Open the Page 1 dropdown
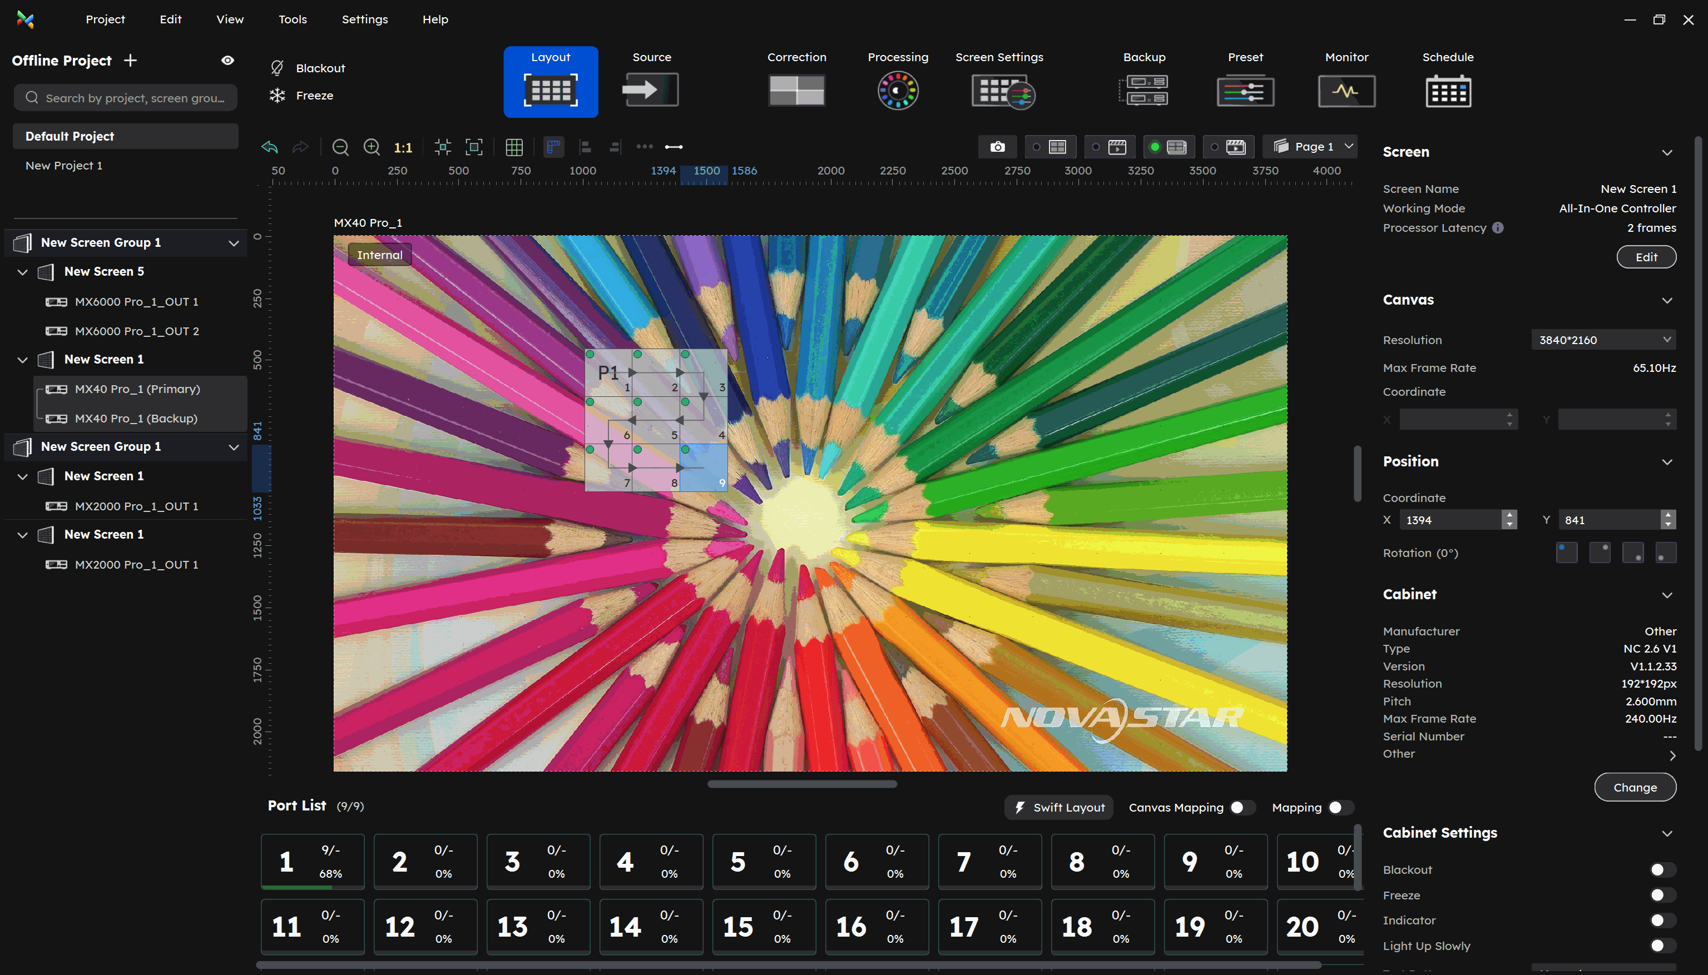Viewport: 1708px width, 975px height. pos(1313,146)
